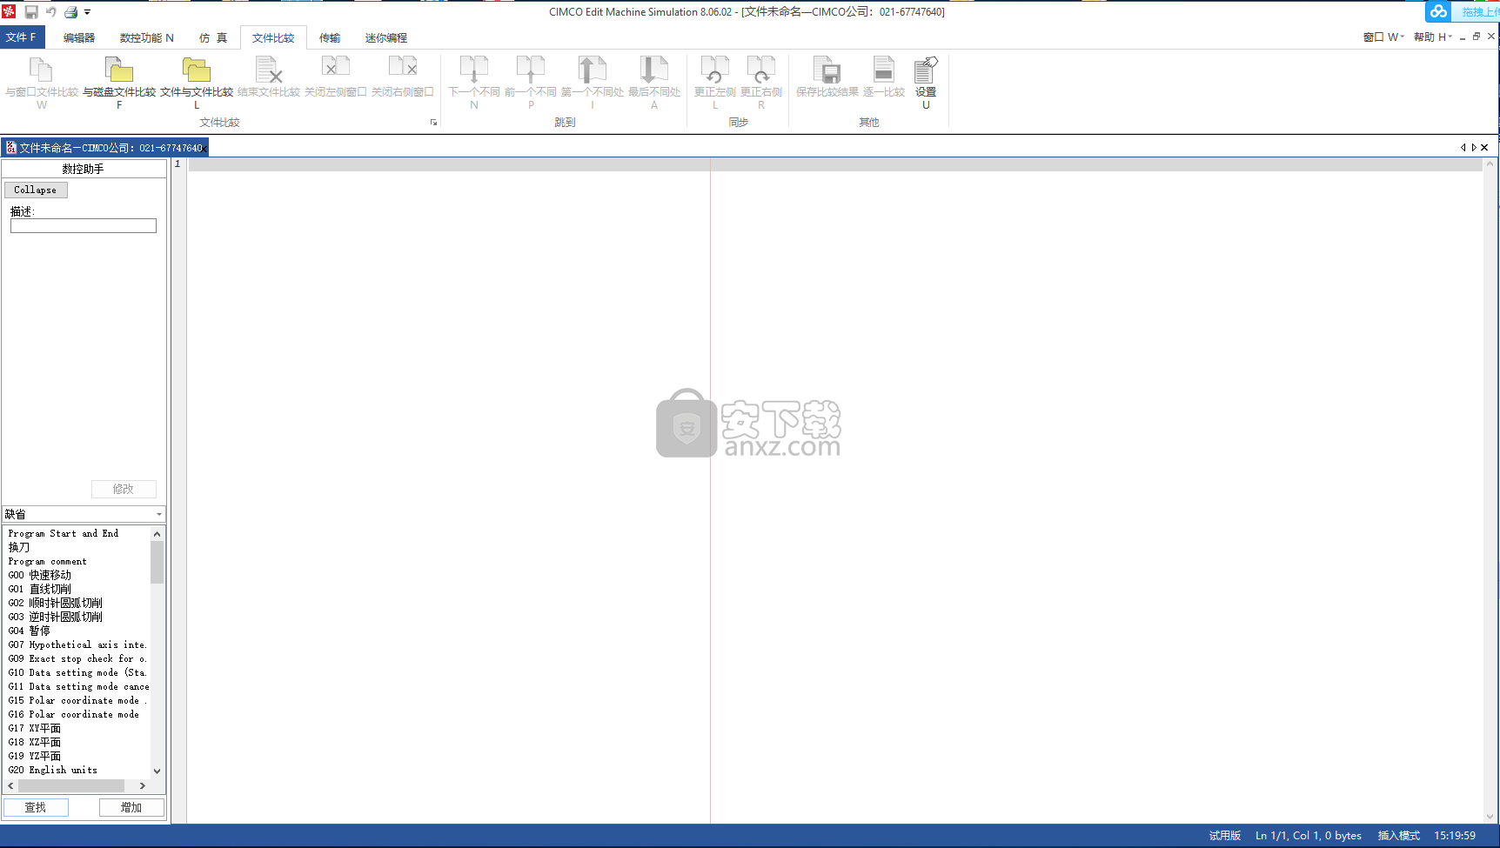Open quick access toolbar customize arrow

(x=87, y=12)
